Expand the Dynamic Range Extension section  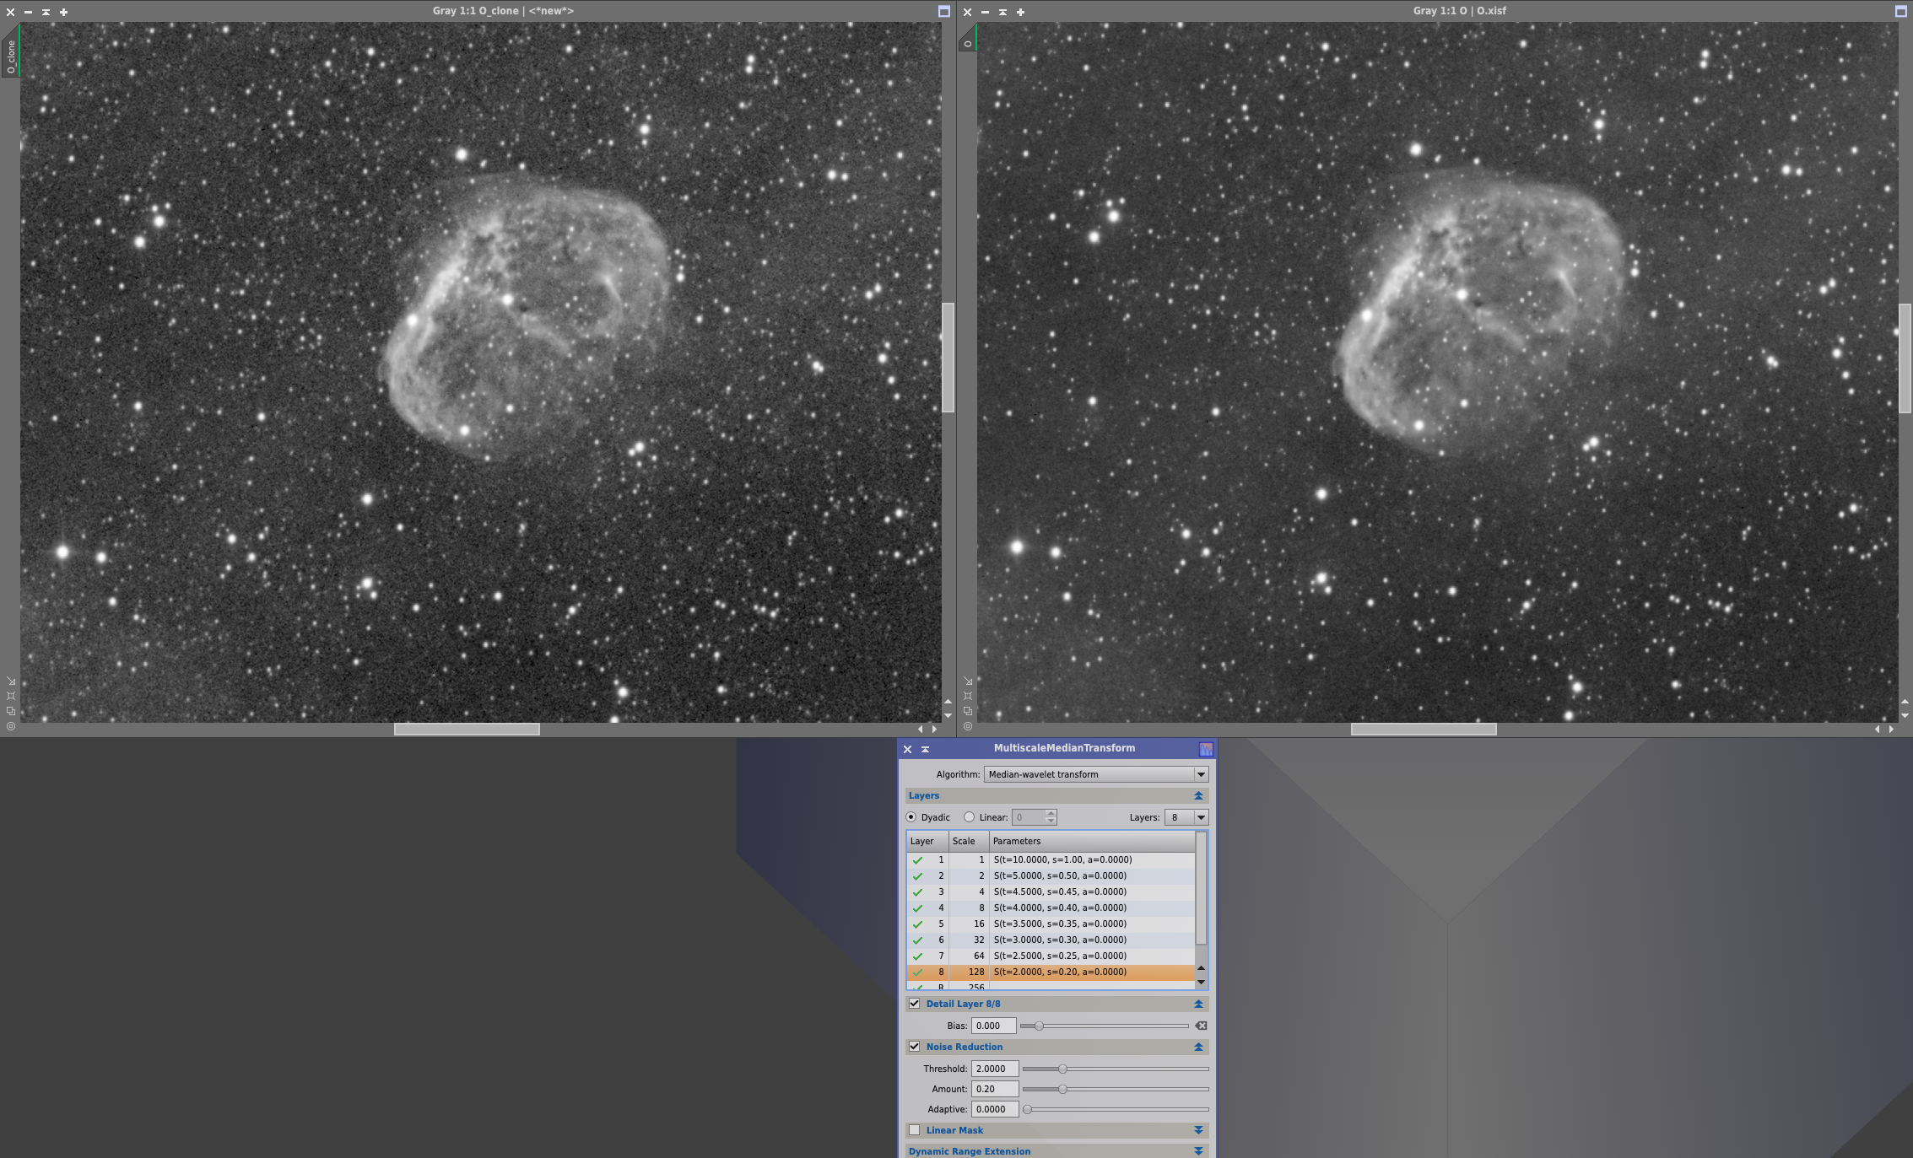click(1197, 1151)
